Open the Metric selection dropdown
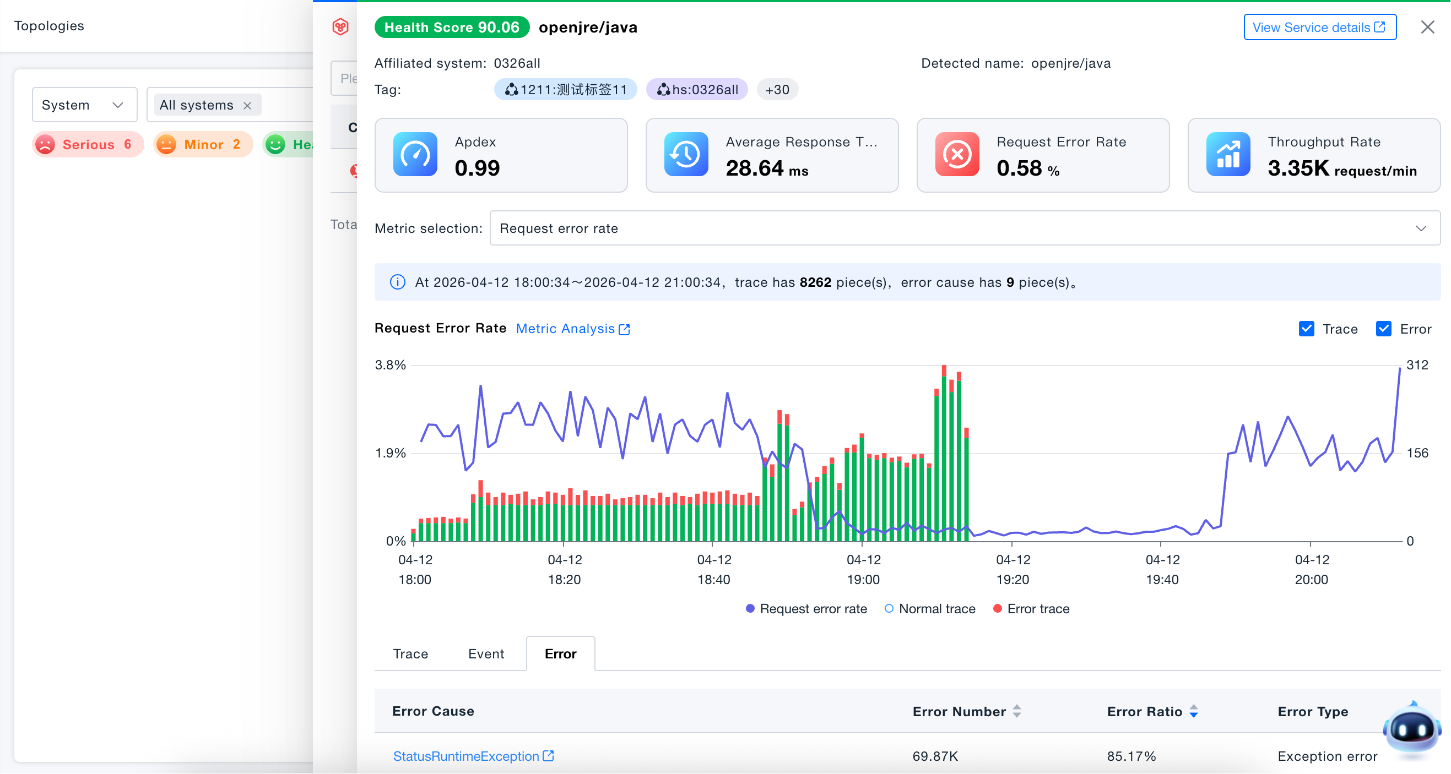Viewport: 1451px width, 774px height. tap(965, 228)
